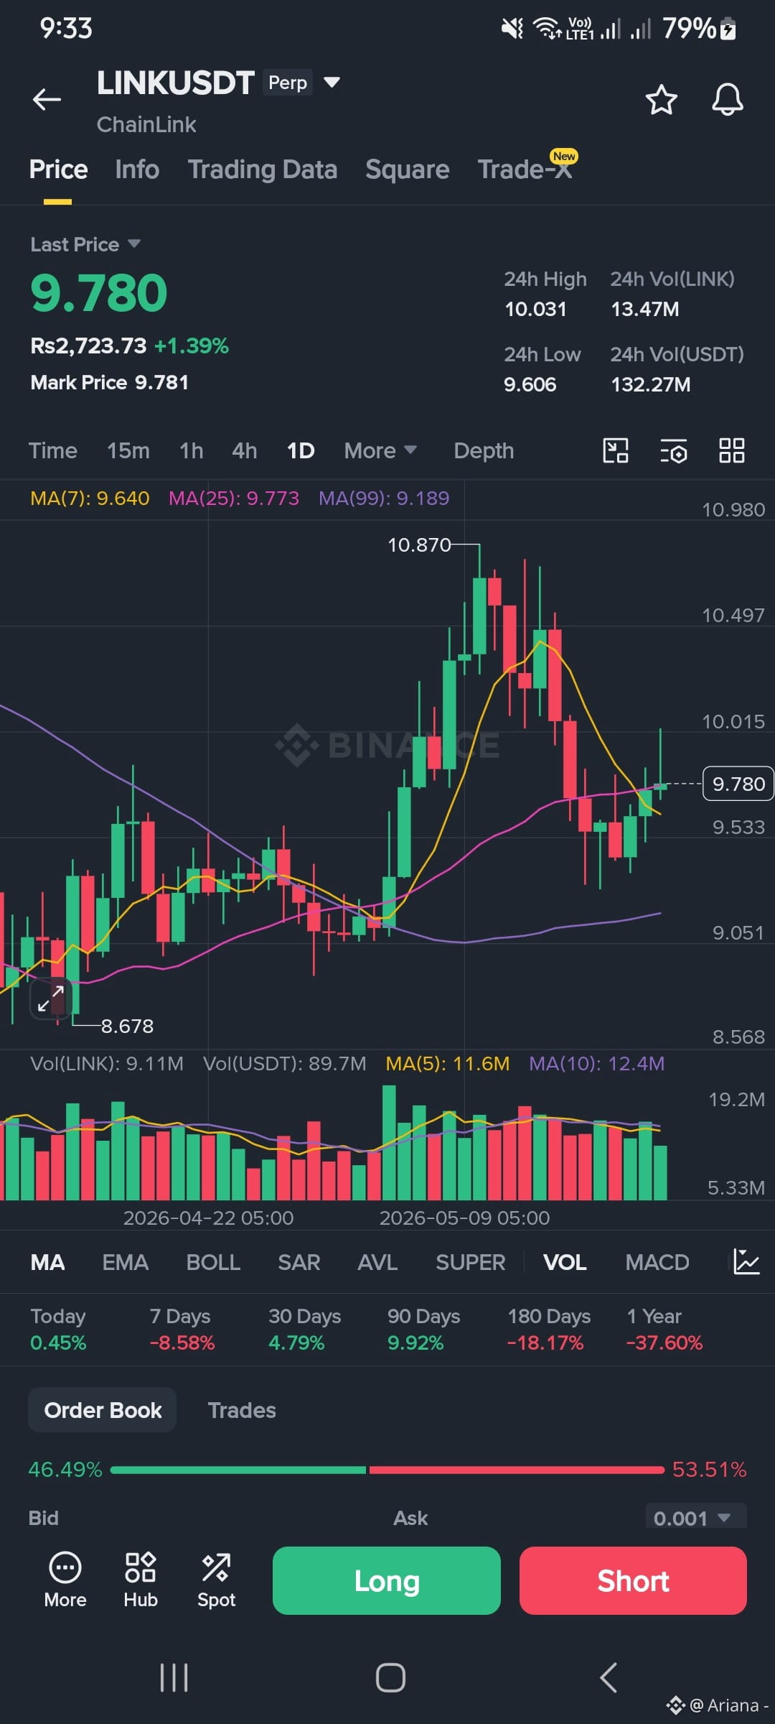This screenshot has height=1724, width=775.
Task: Expand chart to fullscreen
Action: pos(51,998)
